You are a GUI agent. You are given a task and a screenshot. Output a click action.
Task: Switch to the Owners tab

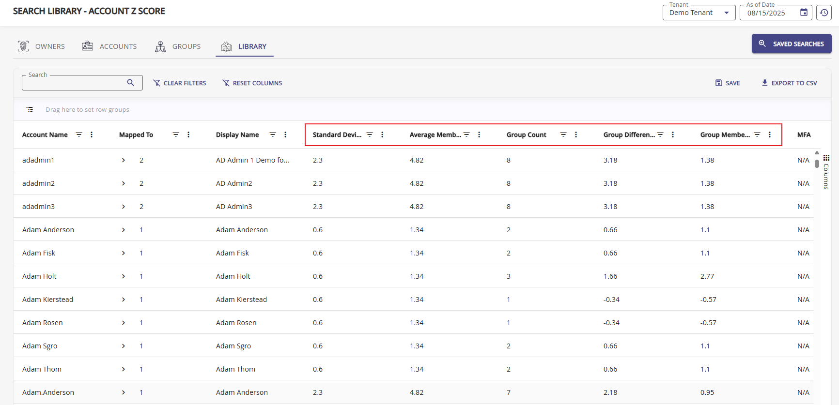pyautogui.click(x=42, y=46)
